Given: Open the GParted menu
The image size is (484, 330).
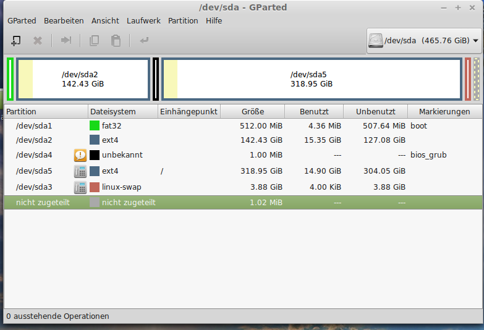Looking at the screenshot, I should coord(22,20).
